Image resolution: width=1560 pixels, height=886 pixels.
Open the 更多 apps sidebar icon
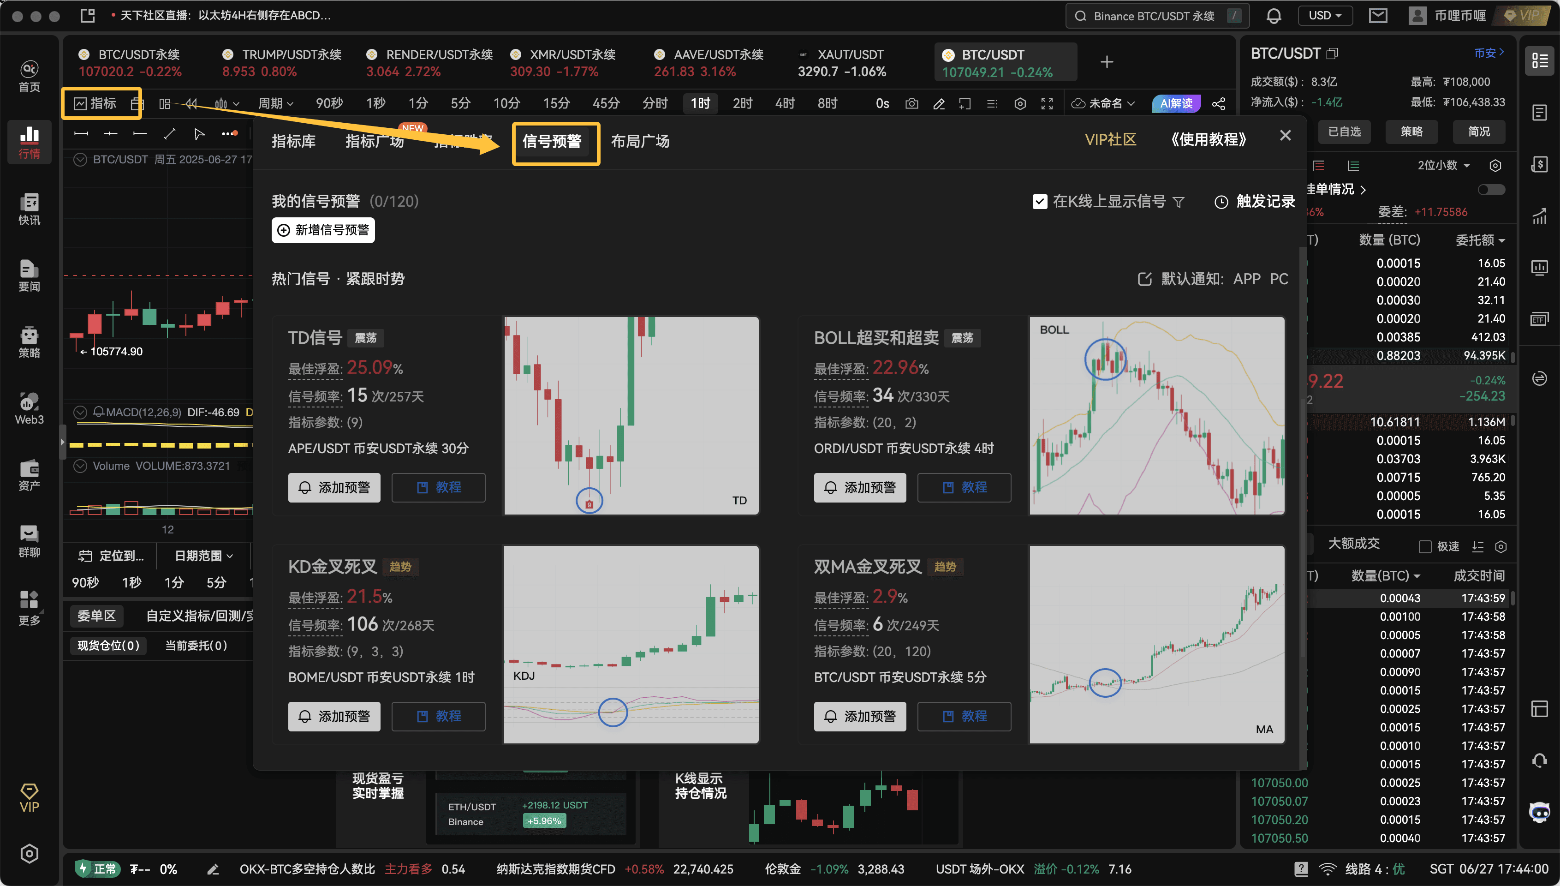pos(29,608)
